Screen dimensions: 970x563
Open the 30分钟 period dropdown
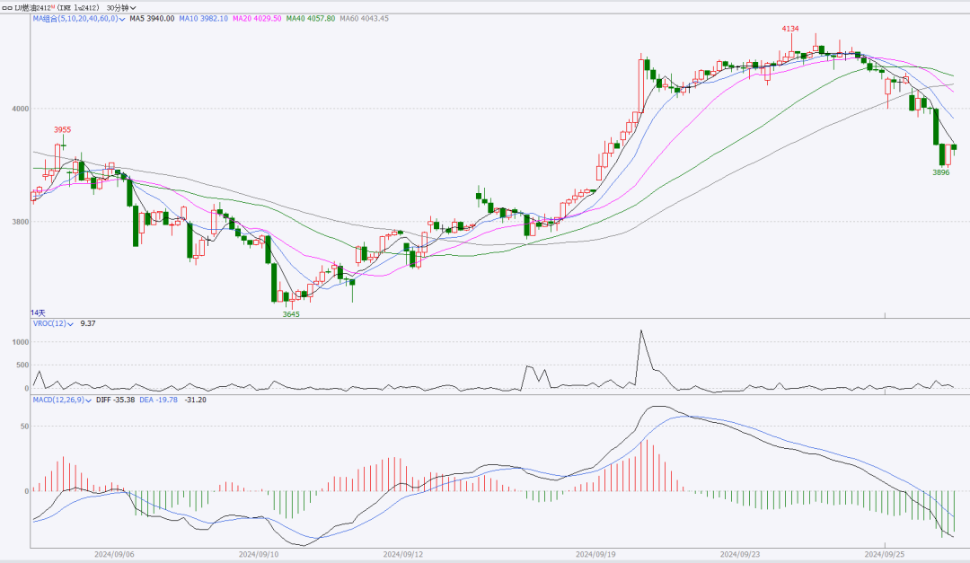coord(121,8)
